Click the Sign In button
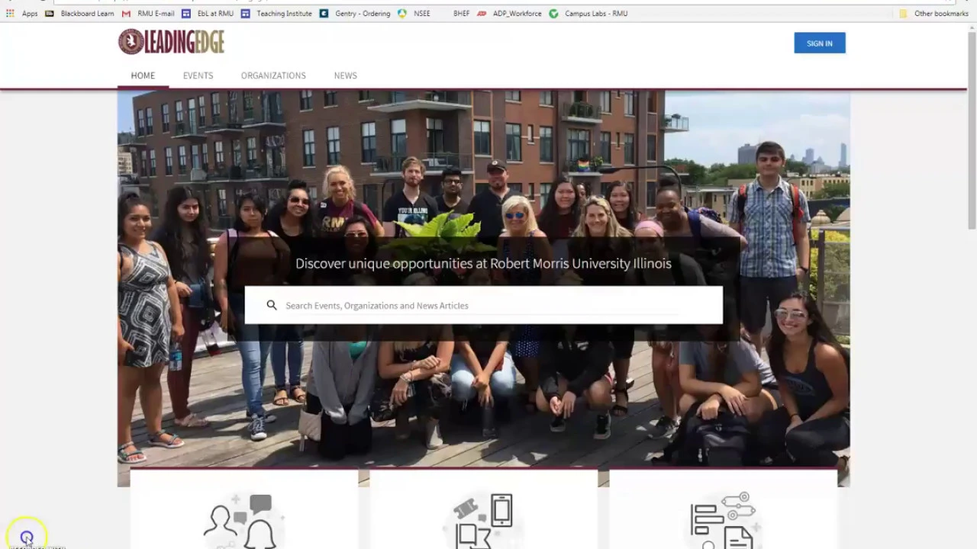Viewport: 977px width, 549px height. click(x=819, y=43)
